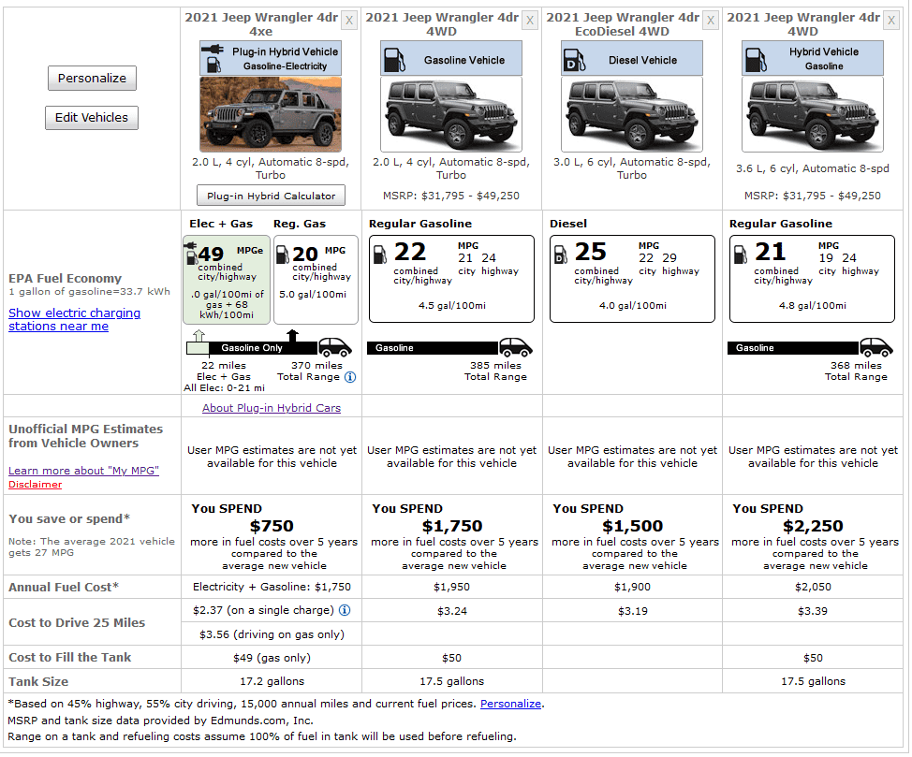Click the $1,950 annual fuel cost

451,588
